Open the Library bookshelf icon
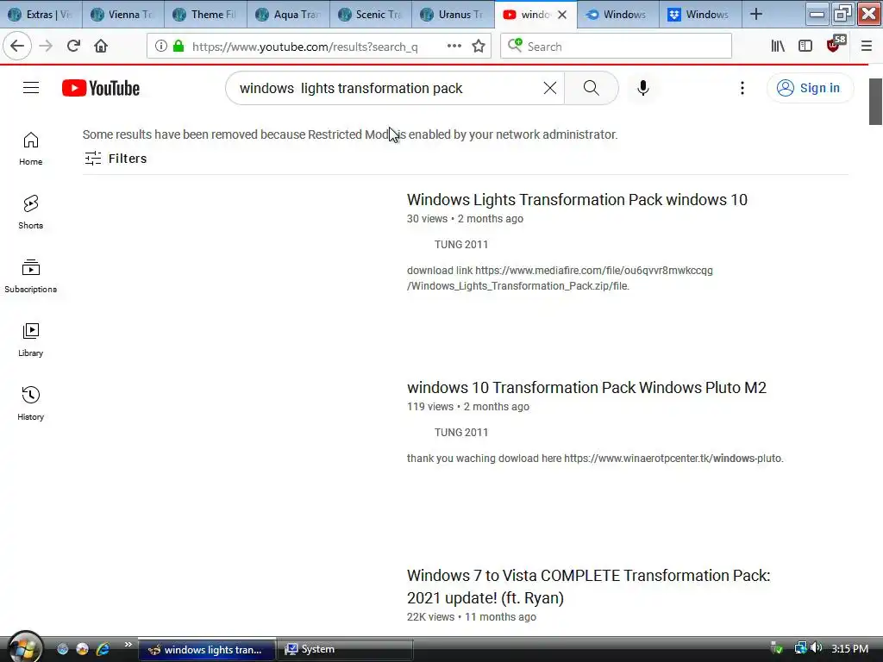The image size is (883, 662). pos(778,47)
